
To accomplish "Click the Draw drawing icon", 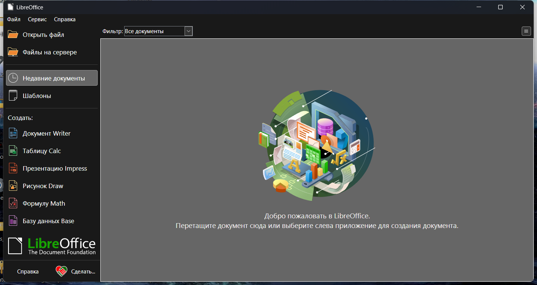I will 13,186.
